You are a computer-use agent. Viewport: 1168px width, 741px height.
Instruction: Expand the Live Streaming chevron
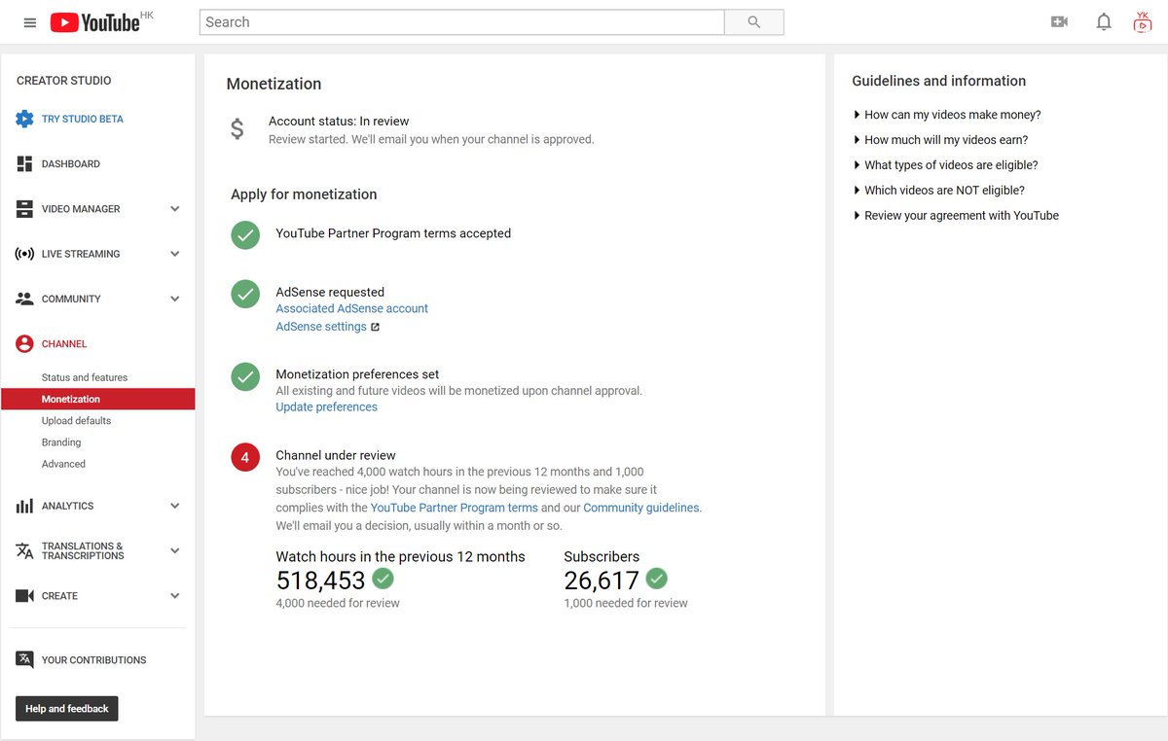(175, 254)
